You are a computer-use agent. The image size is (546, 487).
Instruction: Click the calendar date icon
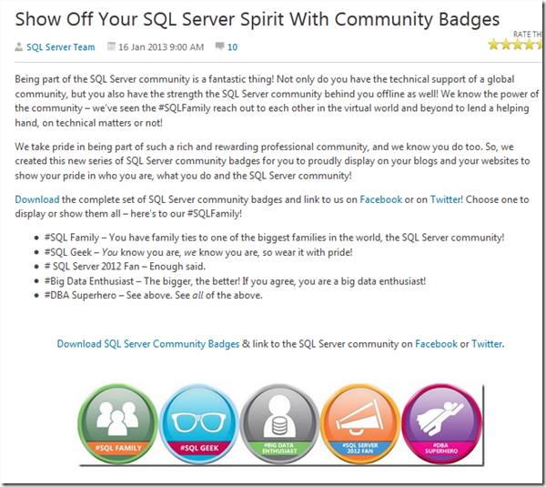coord(111,46)
